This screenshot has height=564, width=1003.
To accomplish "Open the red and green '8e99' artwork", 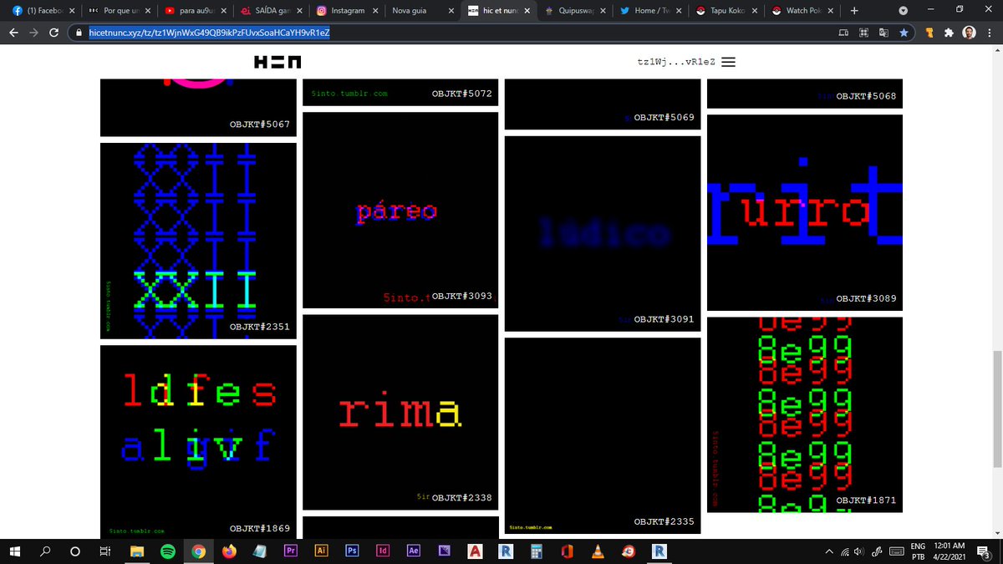I will click(x=805, y=414).
